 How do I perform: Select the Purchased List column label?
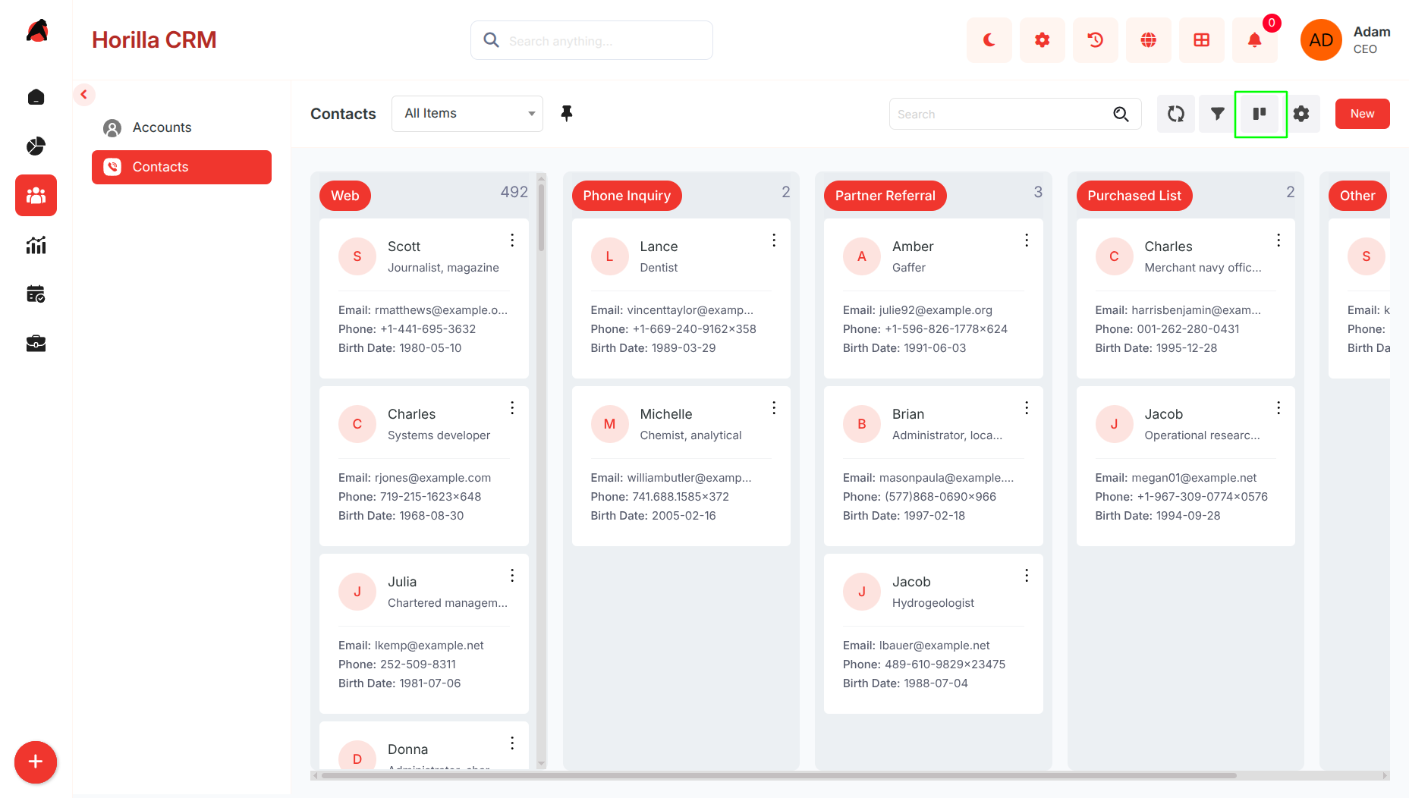coord(1134,196)
